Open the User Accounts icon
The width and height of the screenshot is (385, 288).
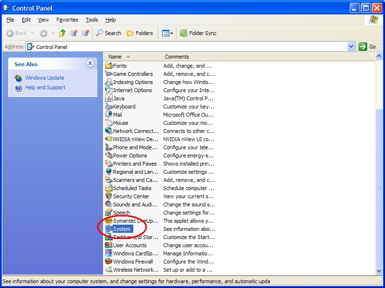coord(109,245)
